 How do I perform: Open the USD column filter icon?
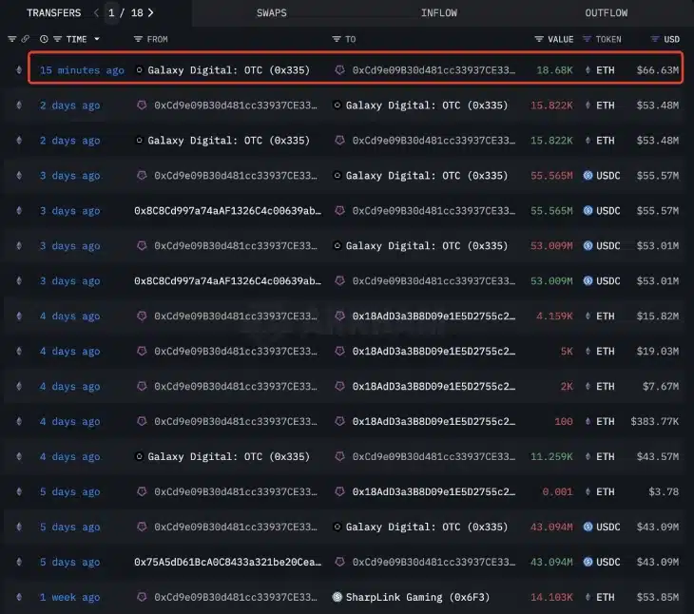click(x=655, y=39)
